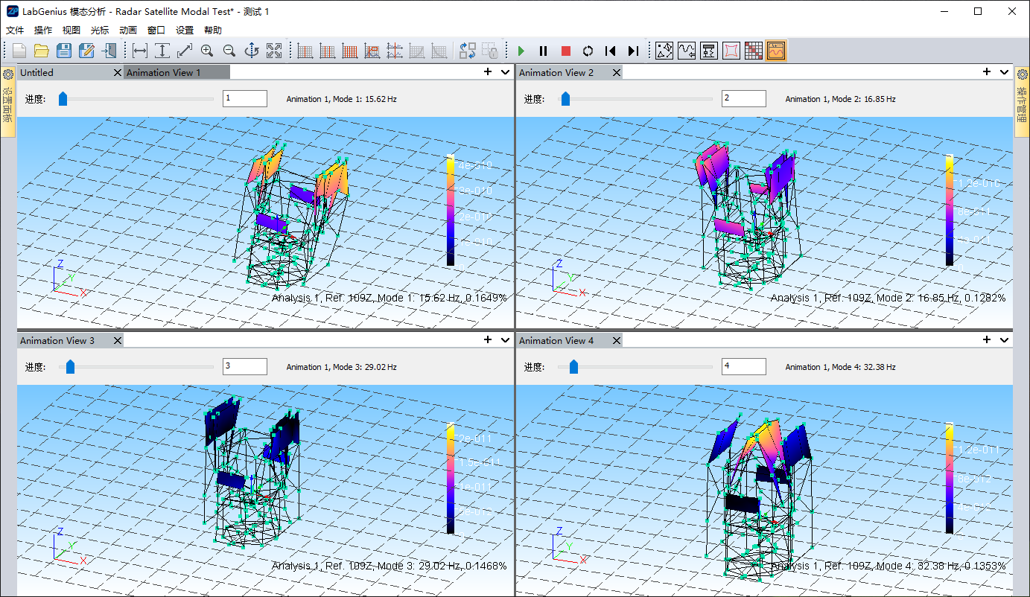Click the grid icon with red box
The width and height of the screenshot is (1030, 597).
point(372,51)
